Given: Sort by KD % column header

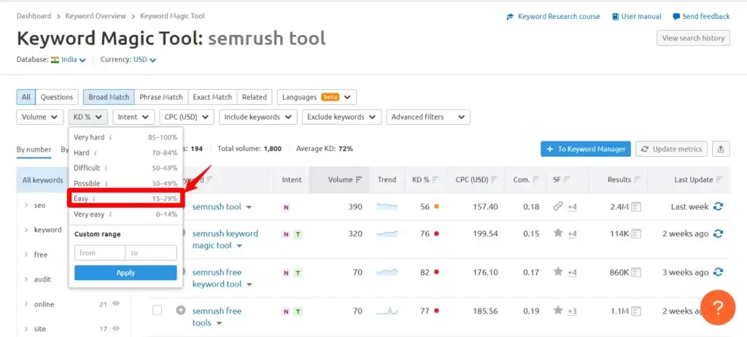Looking at the screenshot, I should point(425,179).
